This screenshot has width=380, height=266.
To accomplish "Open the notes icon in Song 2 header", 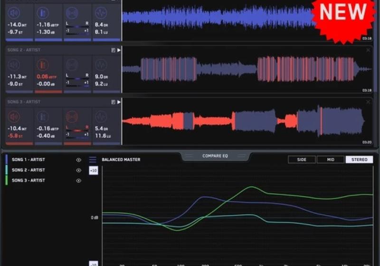I will click(x=113, y=50).
